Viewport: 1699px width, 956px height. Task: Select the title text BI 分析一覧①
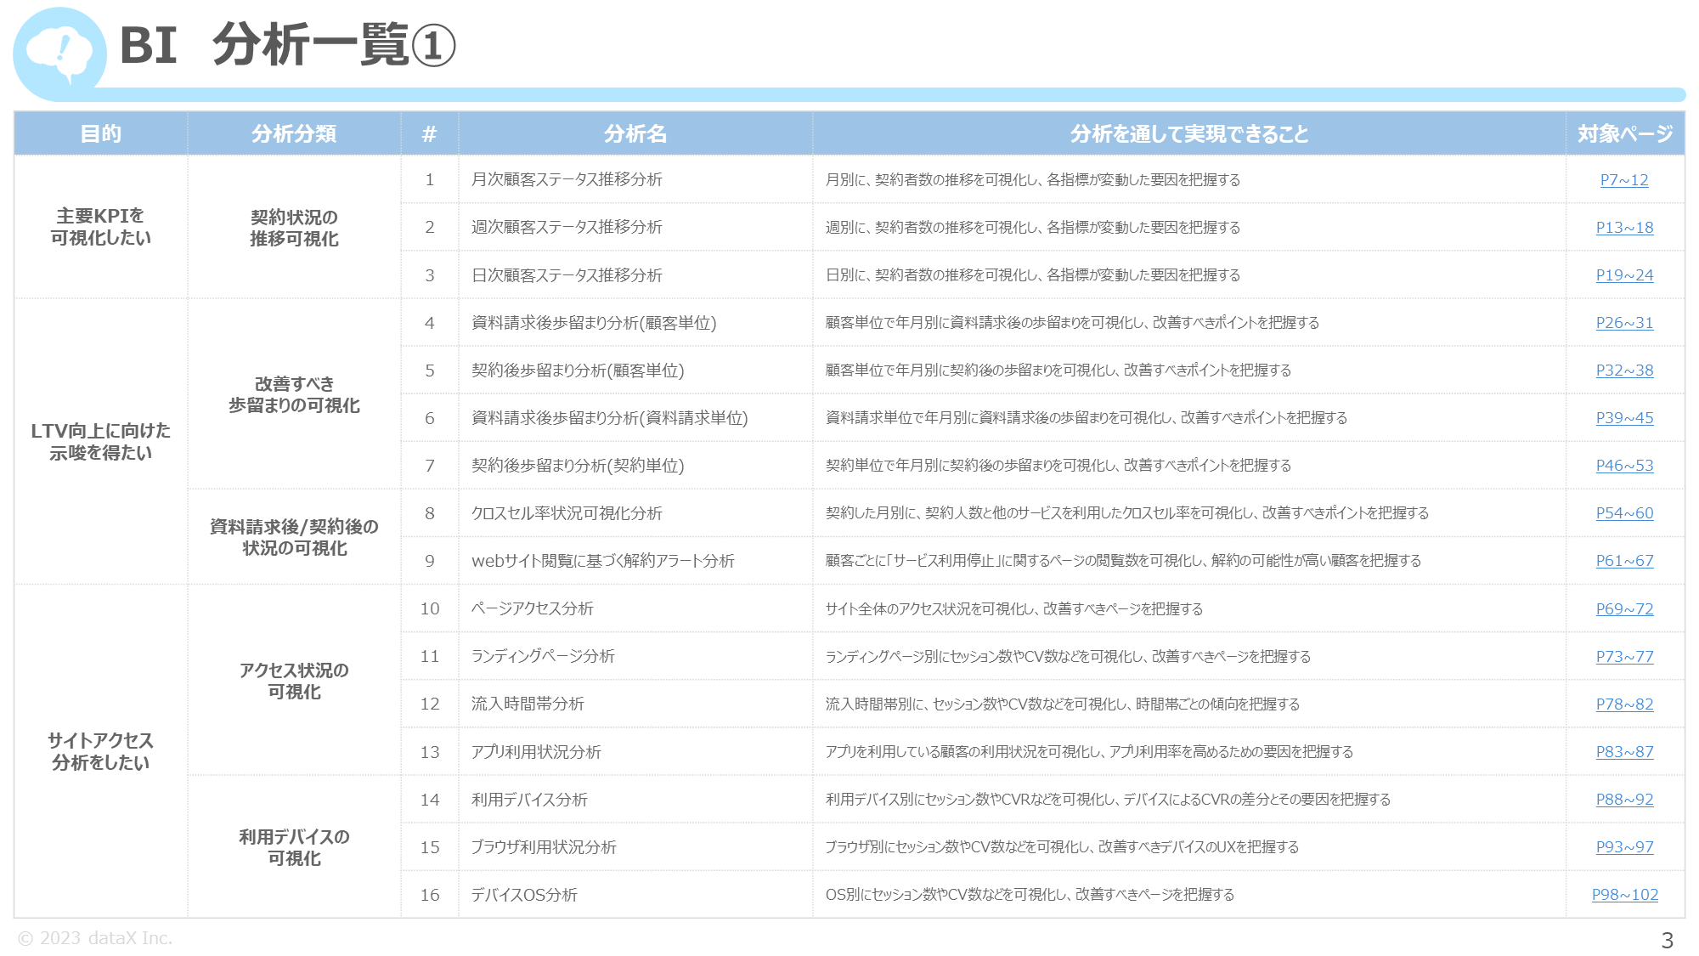click(287, 45)
